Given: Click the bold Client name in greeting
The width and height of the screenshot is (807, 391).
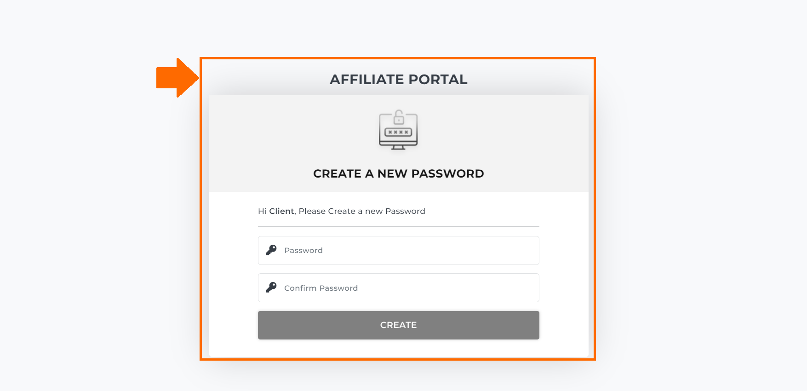Looking at the screenshot, I should [x=281, y=211].
